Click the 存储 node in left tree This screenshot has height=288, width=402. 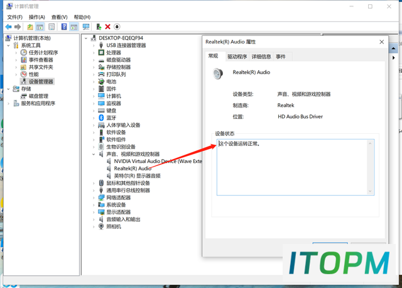pos(26,89)
